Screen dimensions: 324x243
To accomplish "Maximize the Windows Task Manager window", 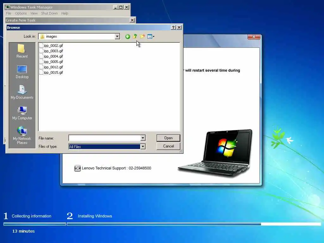I will (121, 7).
